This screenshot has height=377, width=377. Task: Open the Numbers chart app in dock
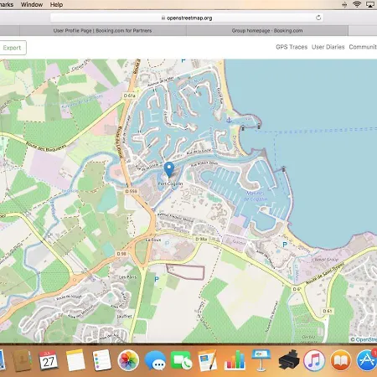pos(235,360)
